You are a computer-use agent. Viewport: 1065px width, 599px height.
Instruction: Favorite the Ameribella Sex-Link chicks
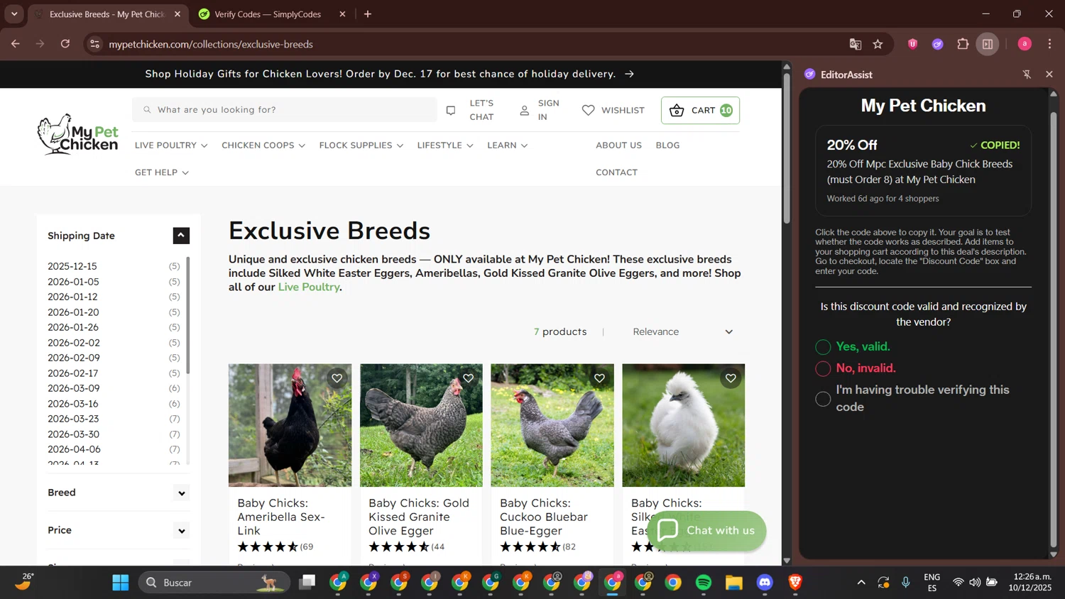(337, 378)
